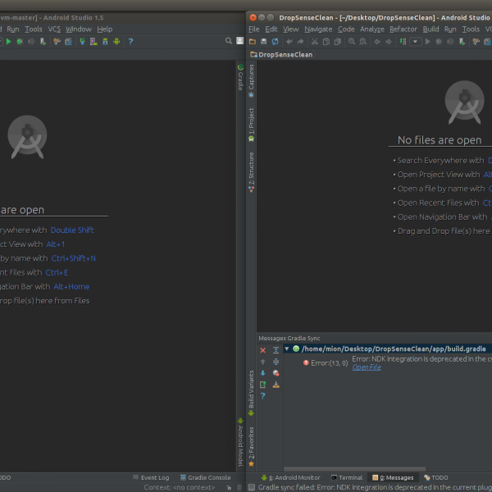Image resolution: width=492 pixels, height=492 pixels.
Task: Open Build Variants side panel tab
Action: (x=252, y=393)
